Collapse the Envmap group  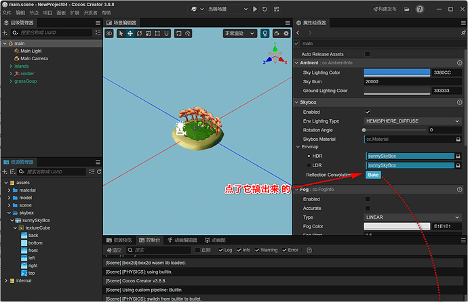click(298, 147)
